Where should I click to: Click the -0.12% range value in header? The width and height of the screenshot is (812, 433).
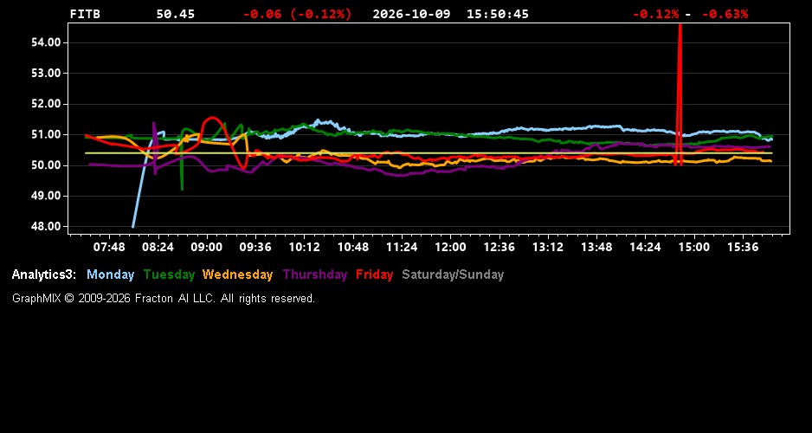point(655,15)
